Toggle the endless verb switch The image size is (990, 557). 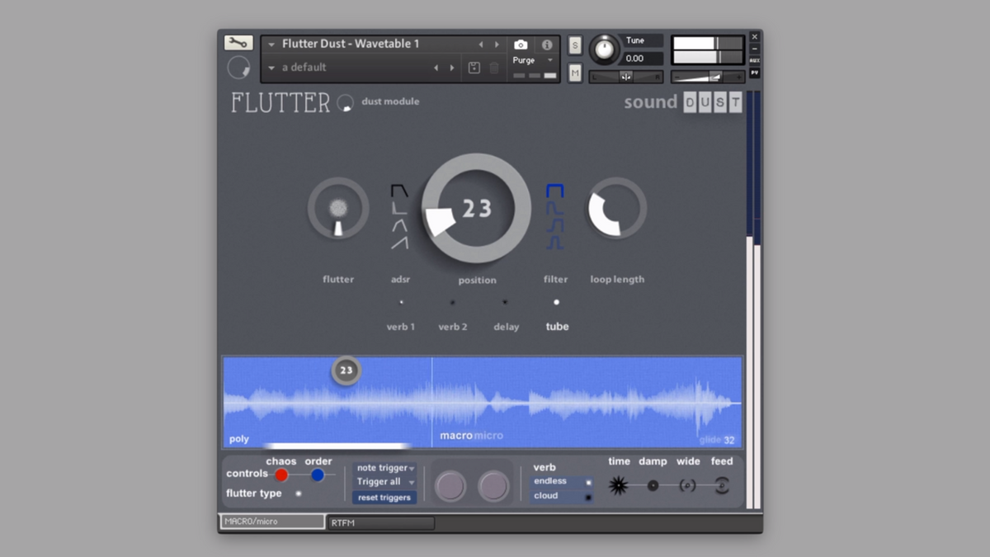[587, 482]
